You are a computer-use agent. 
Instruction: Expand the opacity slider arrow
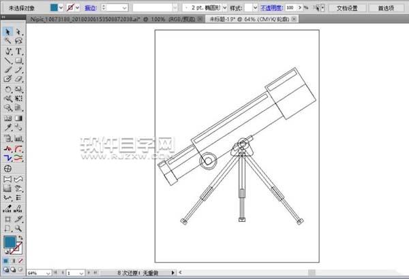300,7
